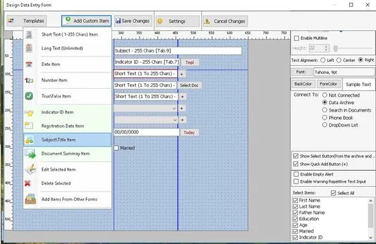Select Data Archive radio option
The height and width of the screenshot is (244, 376).
pos(325,103)
